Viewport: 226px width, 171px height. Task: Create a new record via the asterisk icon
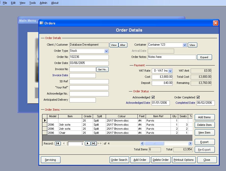(x=101, y=143)
